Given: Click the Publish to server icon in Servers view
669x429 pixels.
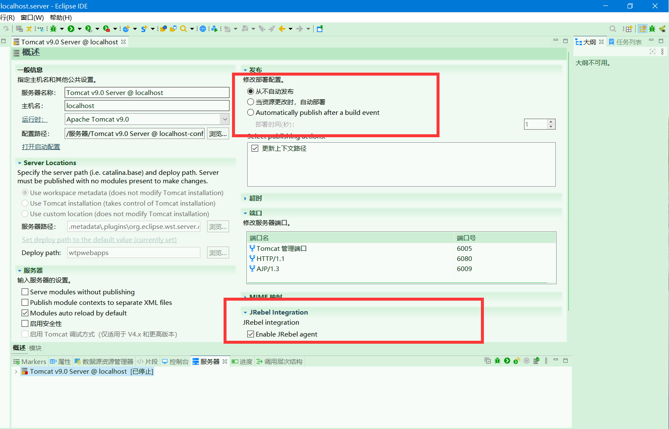Looking at the screenshot, I should pyautogui.click(x=536, y=361).
